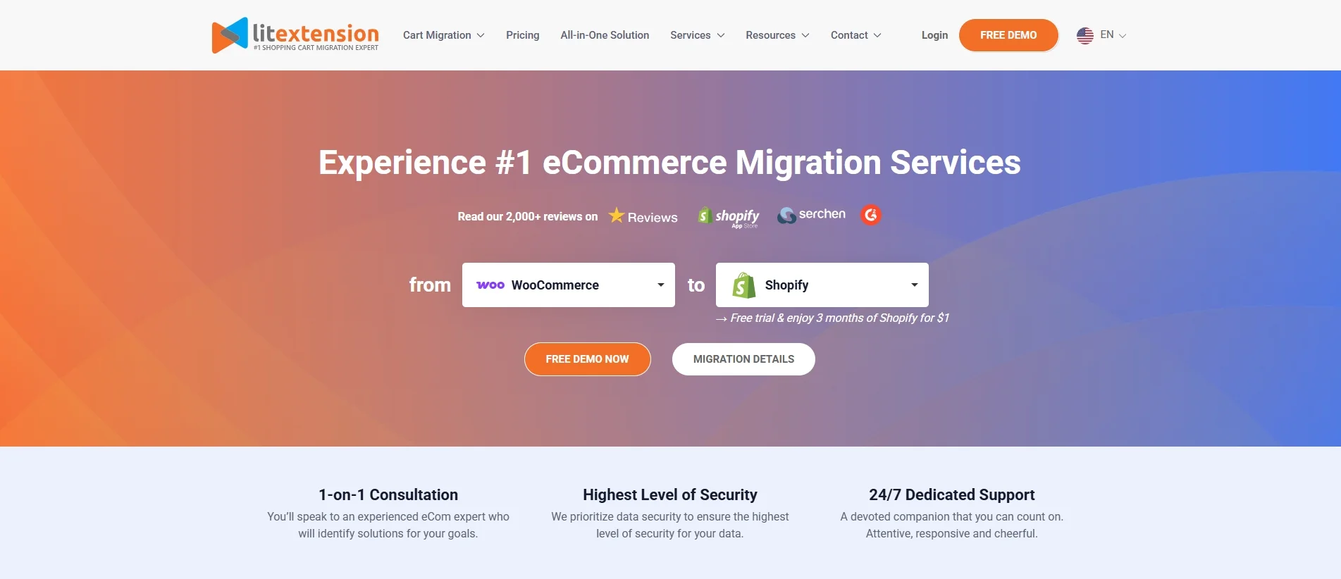Expand the Cart Migration menu
1341x579 pixels.
[x=443, y=35]
